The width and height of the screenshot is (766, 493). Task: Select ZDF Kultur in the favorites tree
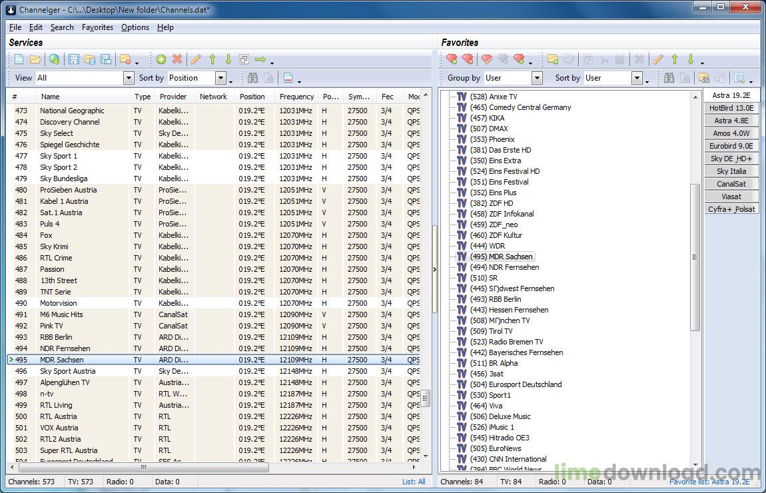tap(505, 235)
